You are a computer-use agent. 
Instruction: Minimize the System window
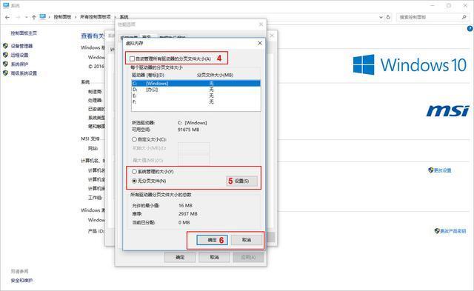[x=433, y=5]
